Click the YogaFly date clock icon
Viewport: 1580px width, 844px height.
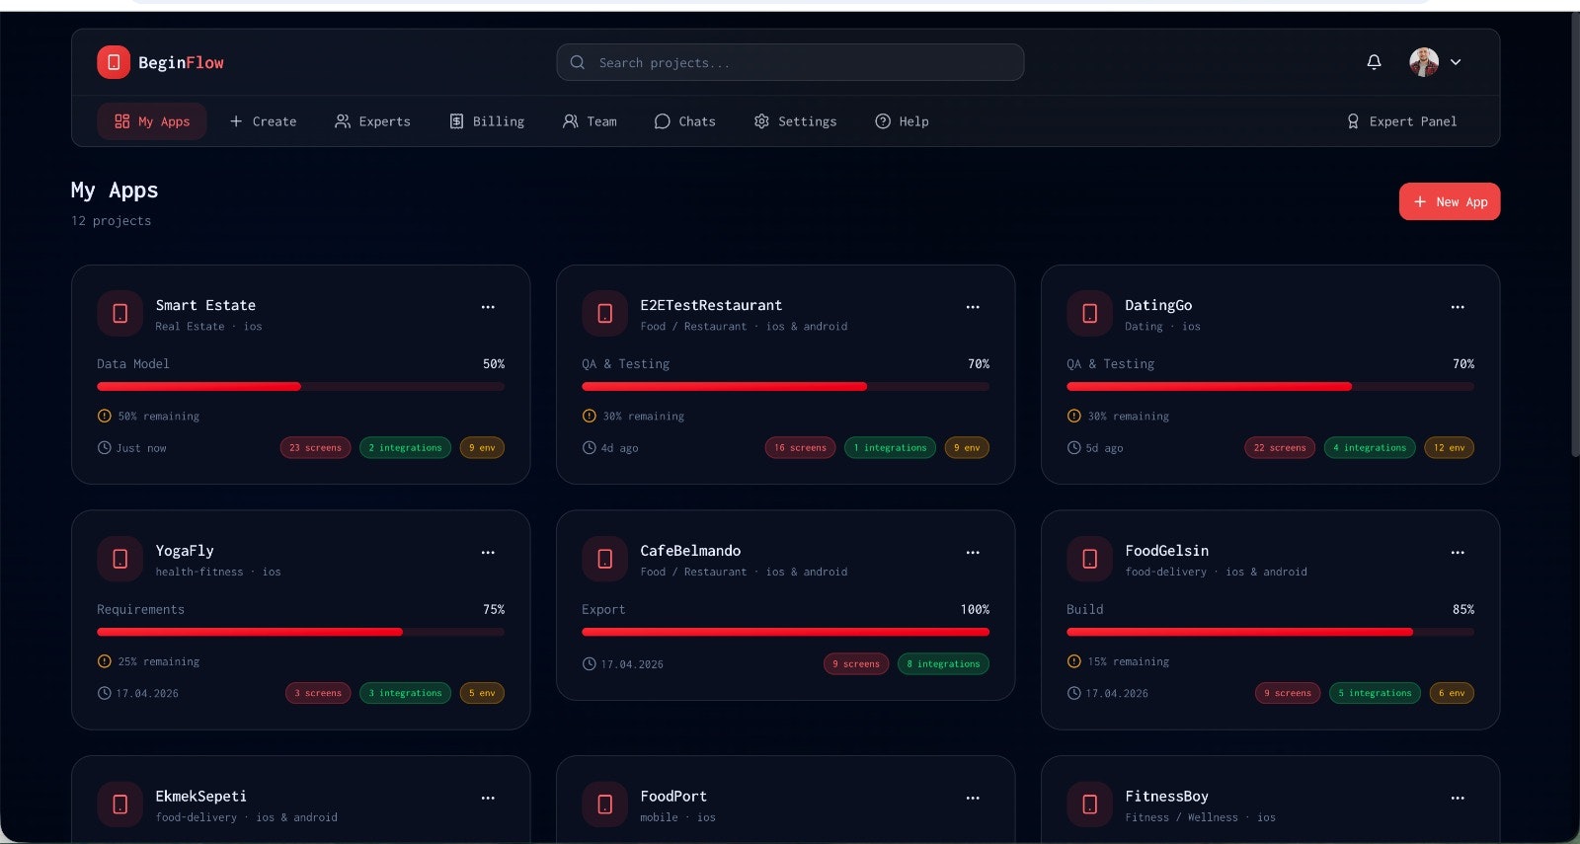click(104, 693)
